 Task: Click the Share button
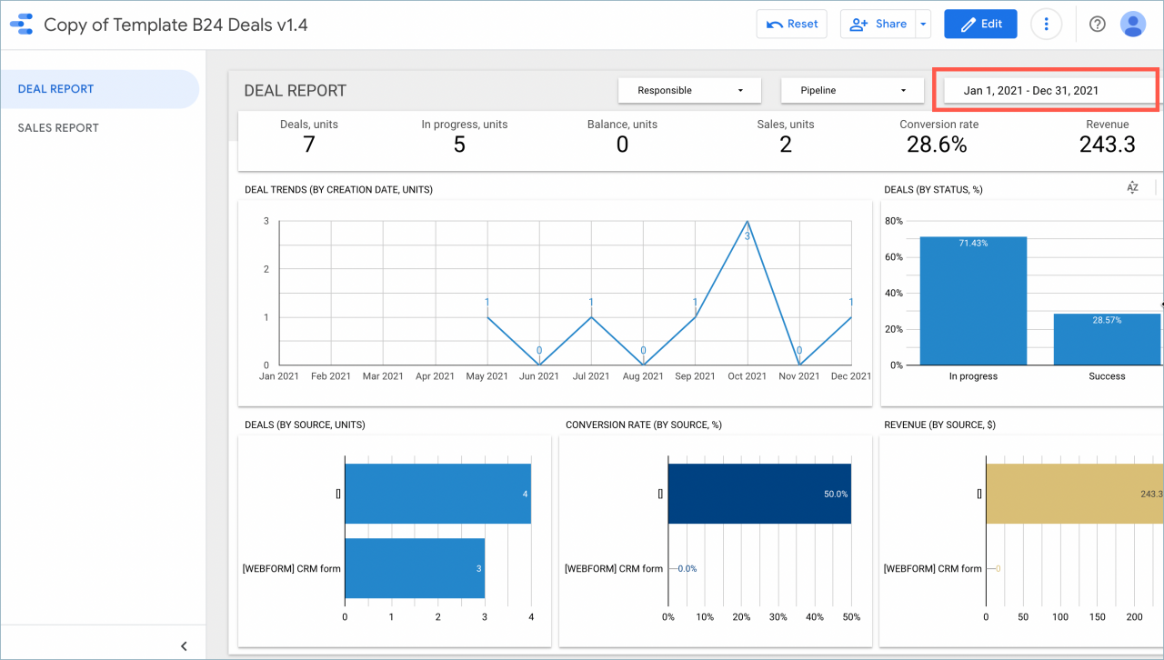click(x=878, y=25)
